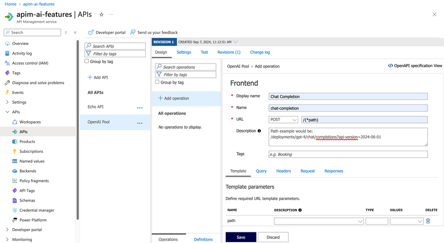The width and height of the screenshot is (444, 243).
Task: Open the POST HTTP method dropdown
Action: pyautogui.click(x=283, y=120)
